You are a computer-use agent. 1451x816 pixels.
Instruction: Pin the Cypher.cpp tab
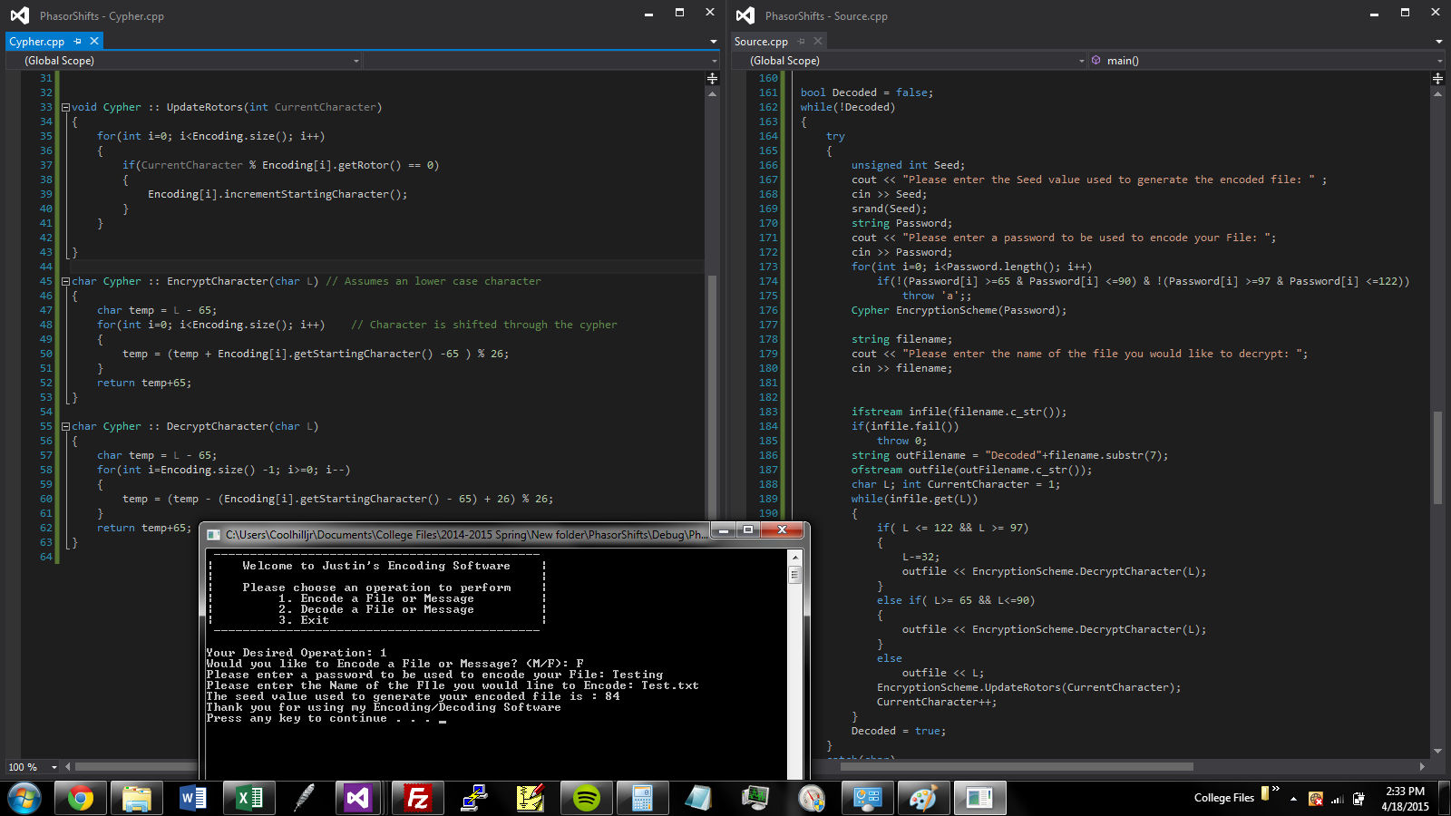(78, 42)
